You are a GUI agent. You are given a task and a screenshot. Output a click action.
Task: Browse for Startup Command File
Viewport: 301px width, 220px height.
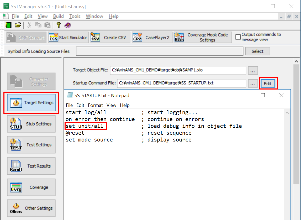click(253, 83)
